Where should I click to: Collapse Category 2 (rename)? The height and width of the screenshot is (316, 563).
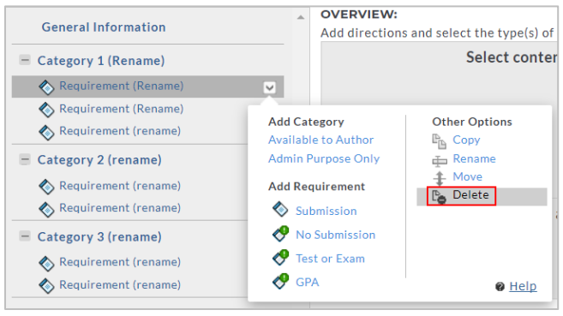[x=25, y=159]
